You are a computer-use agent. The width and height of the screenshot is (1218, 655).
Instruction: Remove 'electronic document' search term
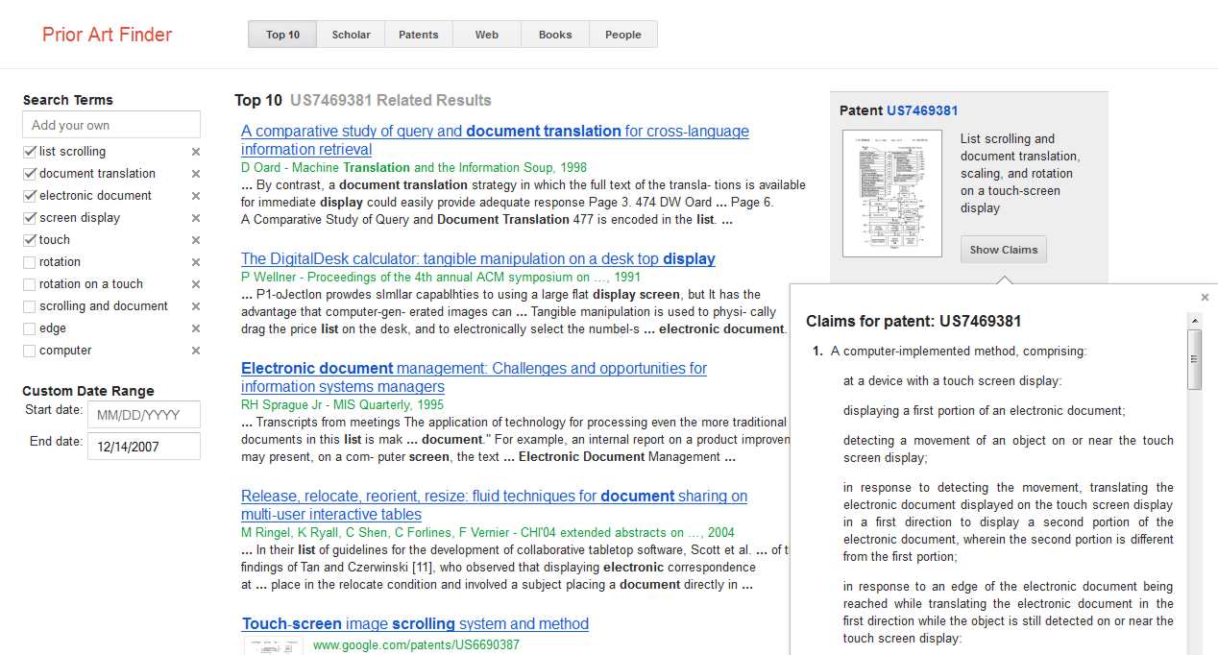[196, 196]
